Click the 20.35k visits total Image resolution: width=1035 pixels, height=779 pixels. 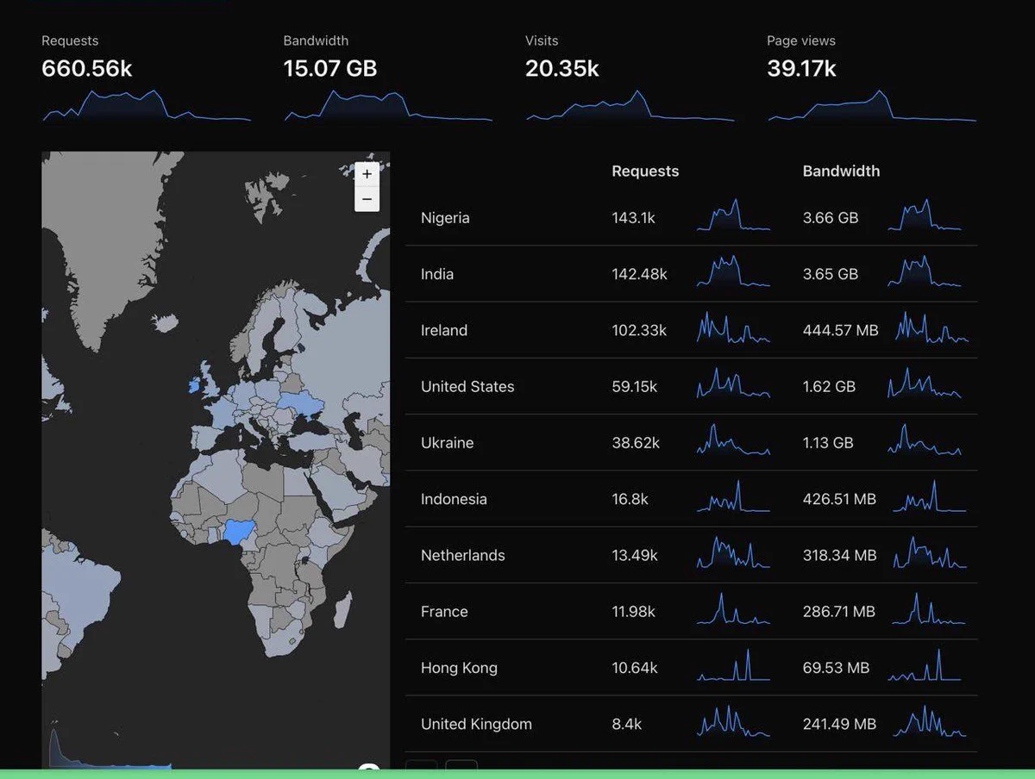click(x=562, y=69)
